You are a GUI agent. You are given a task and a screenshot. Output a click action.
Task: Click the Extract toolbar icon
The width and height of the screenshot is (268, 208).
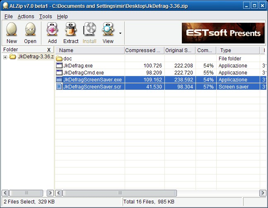point(71,29)
